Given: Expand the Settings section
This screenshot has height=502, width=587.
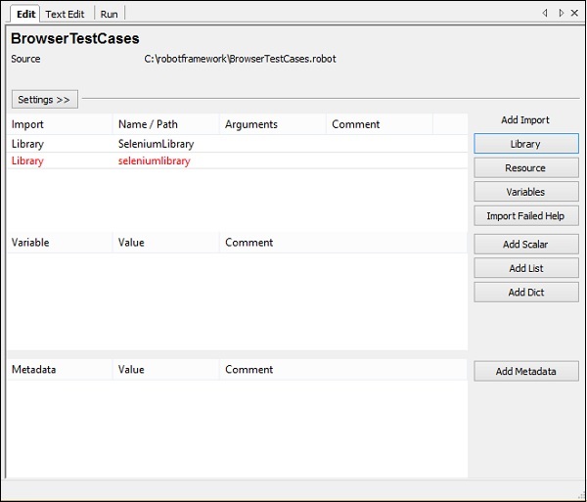Looking at the screenshot, I should [44, 100].
